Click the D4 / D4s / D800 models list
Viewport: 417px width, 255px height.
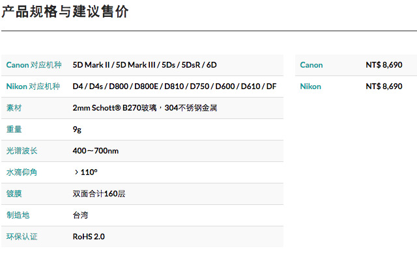[x=175, y=87]
